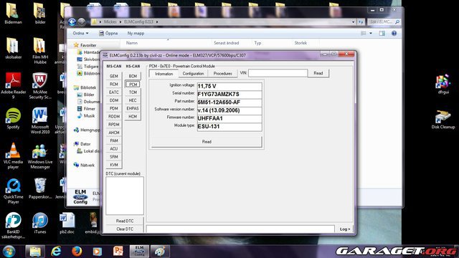
Task: Open the Windows Start menu
Action: 9,252
